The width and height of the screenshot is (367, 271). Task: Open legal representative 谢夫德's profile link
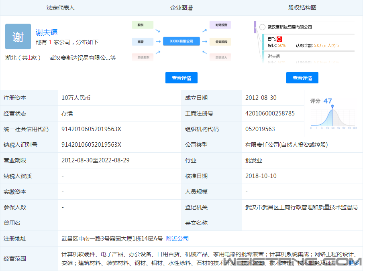[47, 32]
